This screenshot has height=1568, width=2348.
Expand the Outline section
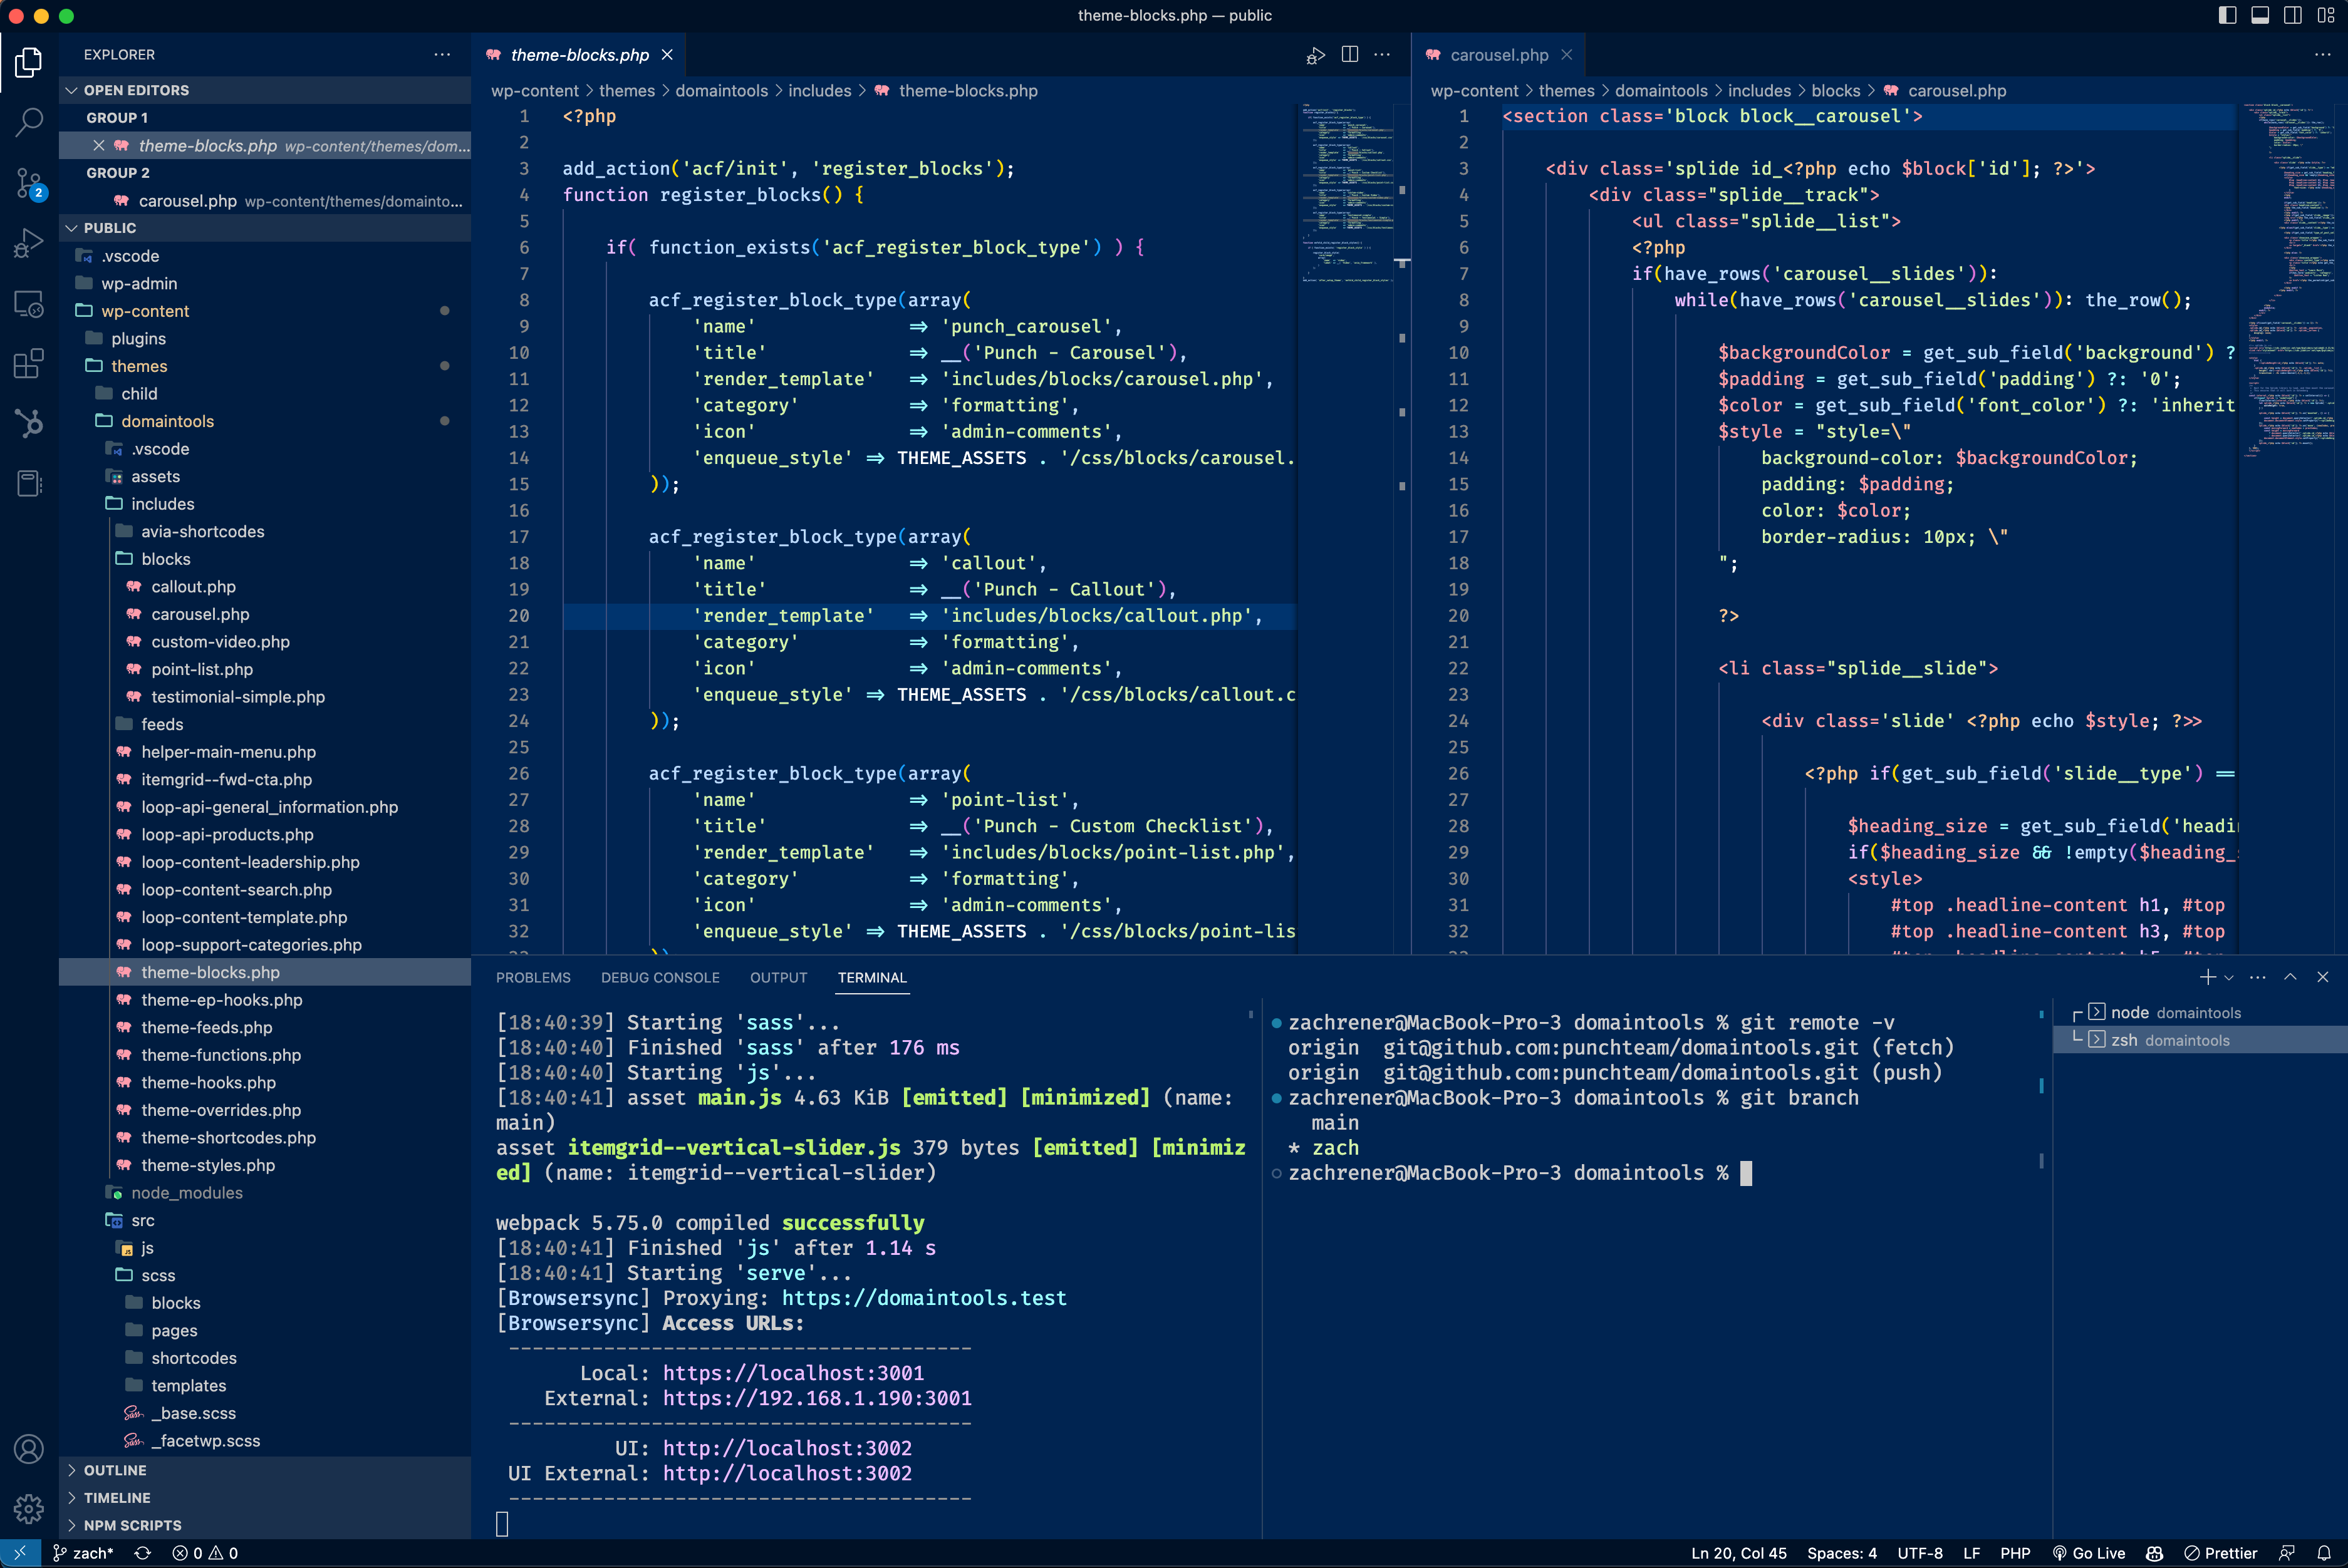[x=265, y=1470]
